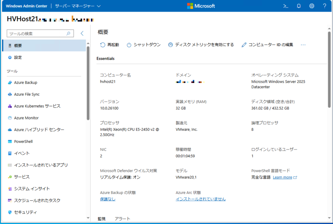333x224 pixels.
Task: Click main pane scroll up arrow
Action: click(x=329, y=28)
